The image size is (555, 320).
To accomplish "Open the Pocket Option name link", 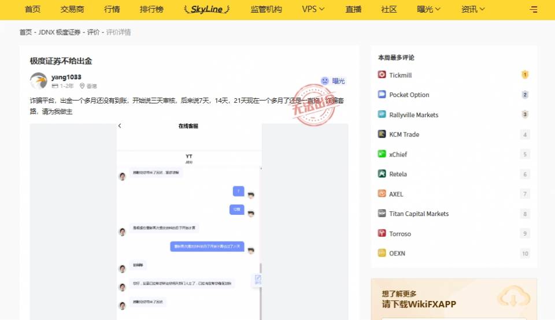I will tap(409, 95).
